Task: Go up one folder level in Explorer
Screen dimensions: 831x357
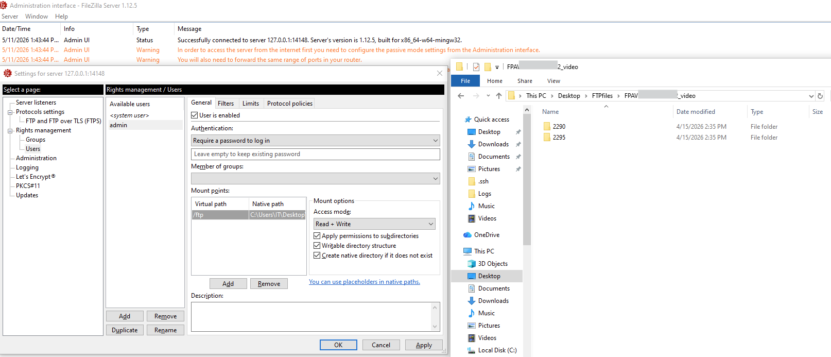Action: point(498,96)
